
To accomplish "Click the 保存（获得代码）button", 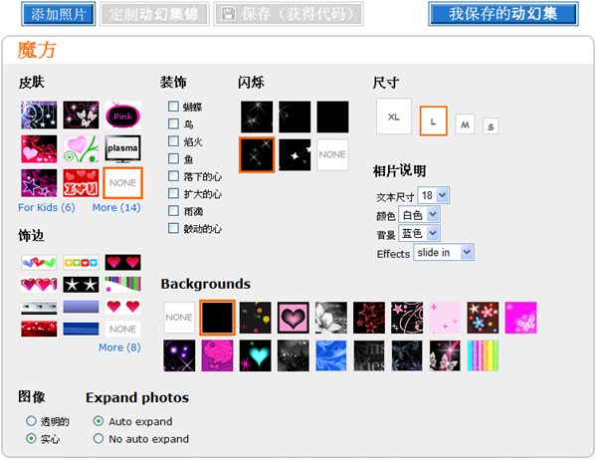I will pyautogui.click(x=289, y=14).
